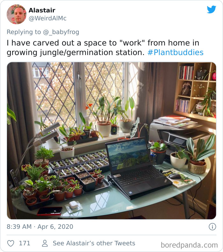Click the Twitter bird logo
The width and height of the screenshot is (223, 252).
(x=212, y=10)
